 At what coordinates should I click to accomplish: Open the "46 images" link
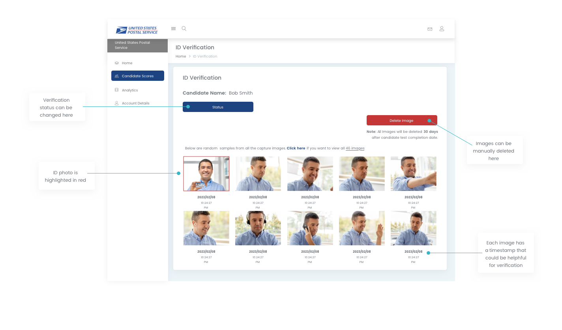pos(355,148)
